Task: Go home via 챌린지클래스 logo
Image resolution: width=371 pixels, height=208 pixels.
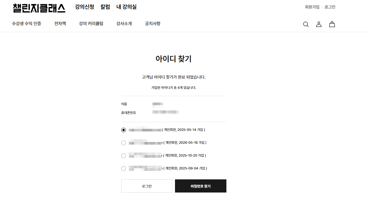Action: point(39,8)
